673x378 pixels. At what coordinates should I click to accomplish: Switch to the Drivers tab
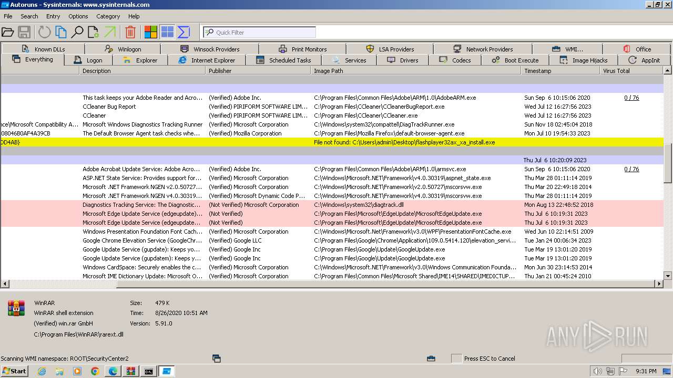(403, 60)
